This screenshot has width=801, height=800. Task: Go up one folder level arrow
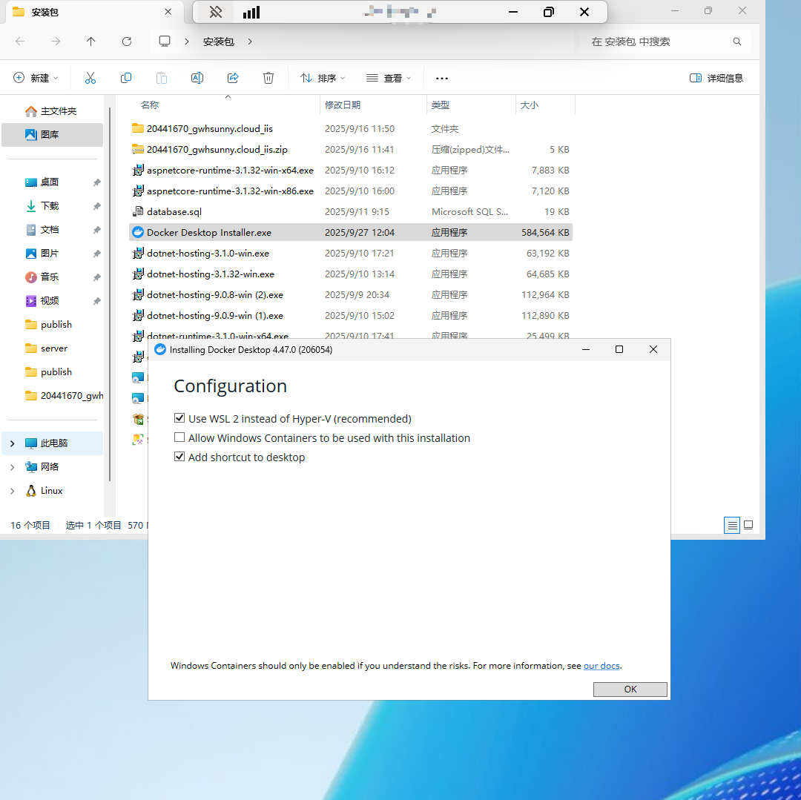[x=91, y=42]
